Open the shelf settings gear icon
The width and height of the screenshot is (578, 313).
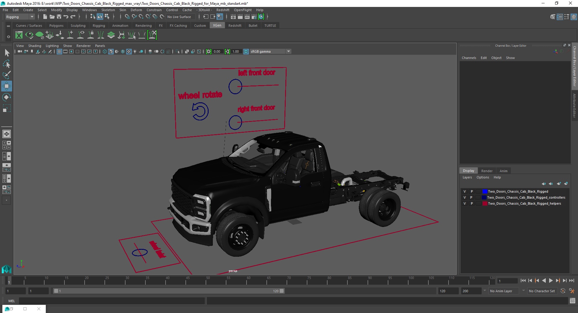[x=8, y=37]
